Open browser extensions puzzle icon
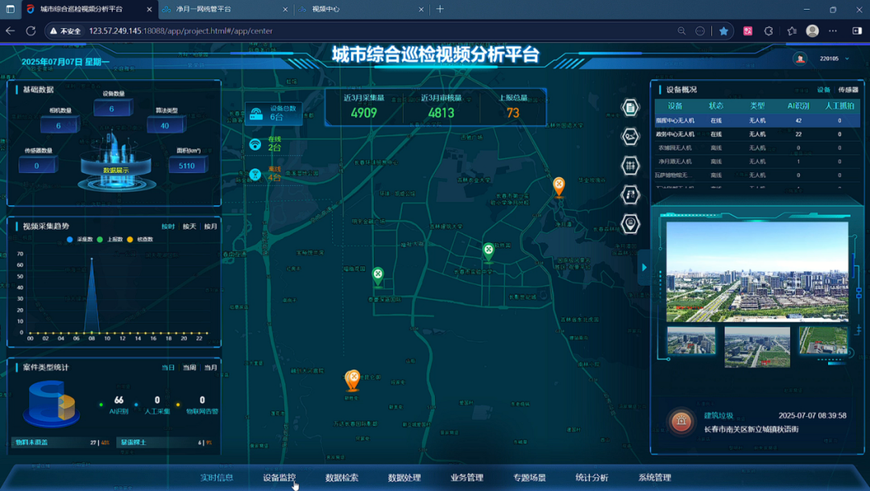This screenshot has height=491, width=870. click(768, 31)
